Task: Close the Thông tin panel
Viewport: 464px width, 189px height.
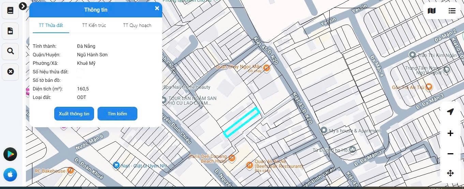Action: click(x=157, y=9)
